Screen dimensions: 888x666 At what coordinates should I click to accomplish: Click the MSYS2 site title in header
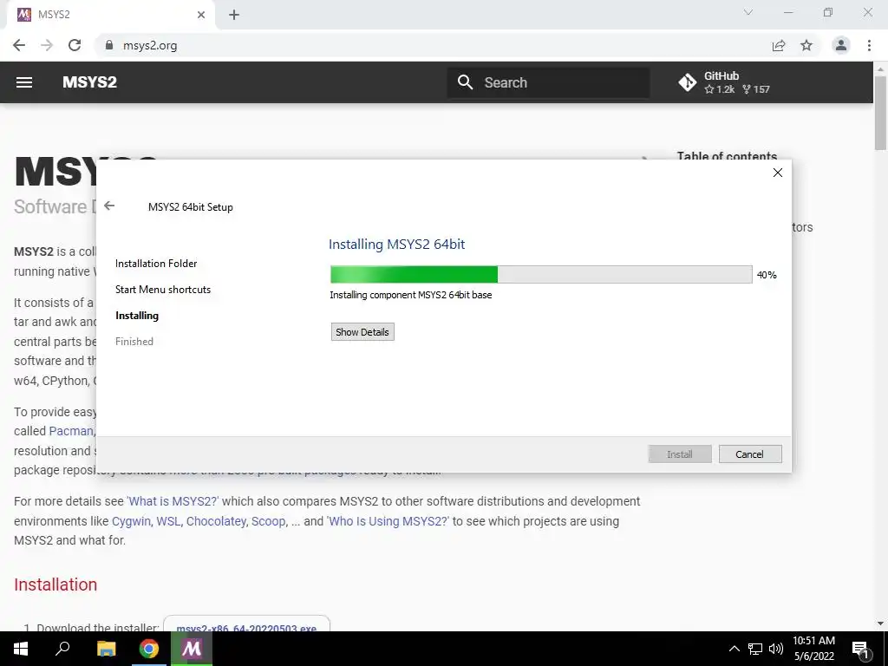click(x=89, y=82)
